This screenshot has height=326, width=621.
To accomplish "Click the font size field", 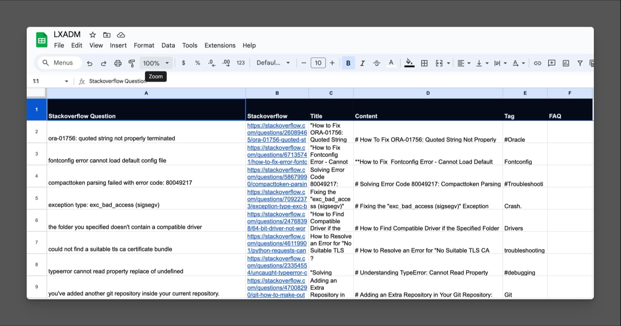I will 318,63.
